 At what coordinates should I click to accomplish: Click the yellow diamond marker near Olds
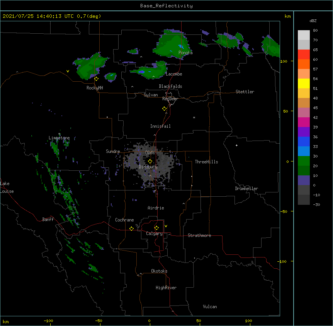[x=150, y=161]
